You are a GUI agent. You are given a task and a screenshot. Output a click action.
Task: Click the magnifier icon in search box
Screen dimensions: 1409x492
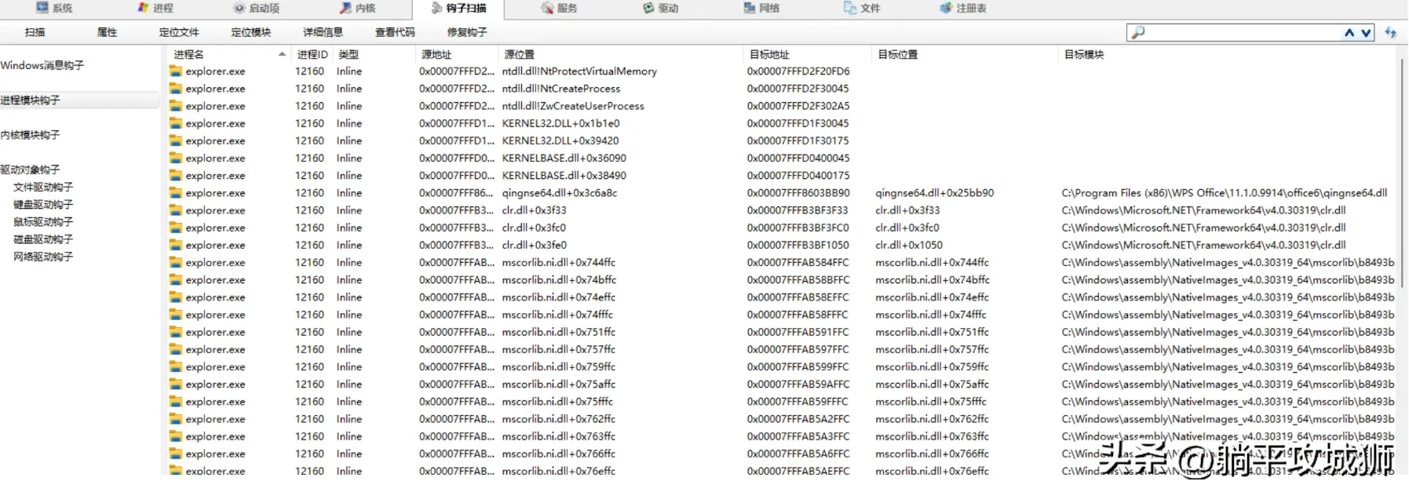coord(1137,32)
